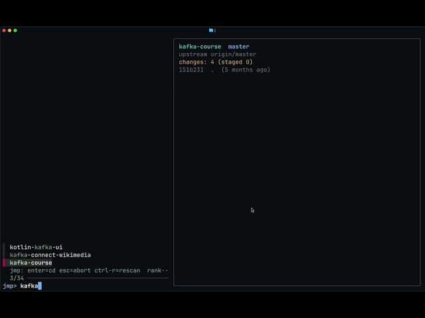Viewport: 425px width, 318px height.
Task: Click the jmp key hints help line
Action: pyautogui.click(x=88, y=270)
